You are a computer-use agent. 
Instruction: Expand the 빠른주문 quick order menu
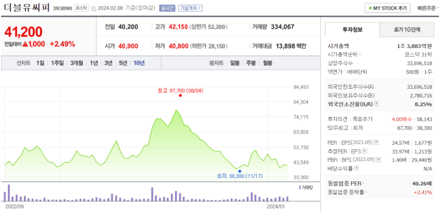click(x=428, y=8)
